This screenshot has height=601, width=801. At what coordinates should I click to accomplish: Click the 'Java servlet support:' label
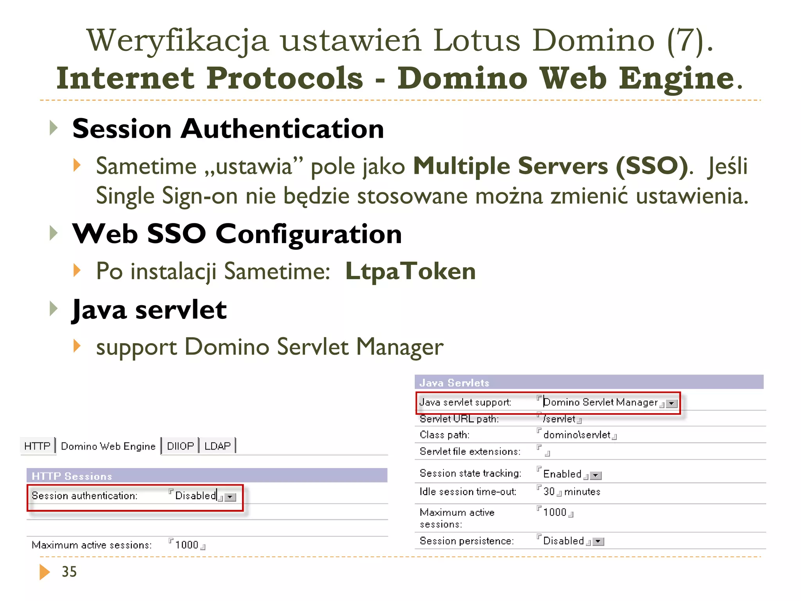click(465, 402)
